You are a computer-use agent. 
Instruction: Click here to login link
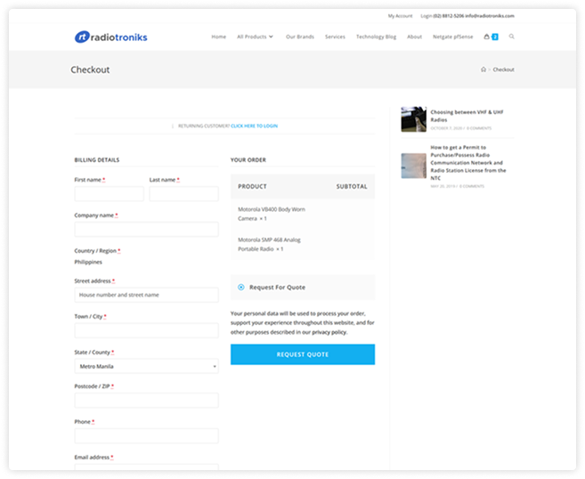tap(254, 126)
